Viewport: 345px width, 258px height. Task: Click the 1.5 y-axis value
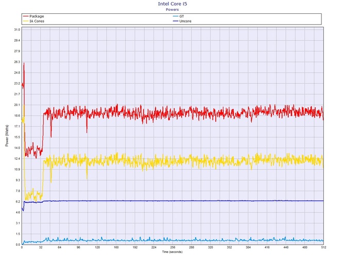(x=18, y=234)
